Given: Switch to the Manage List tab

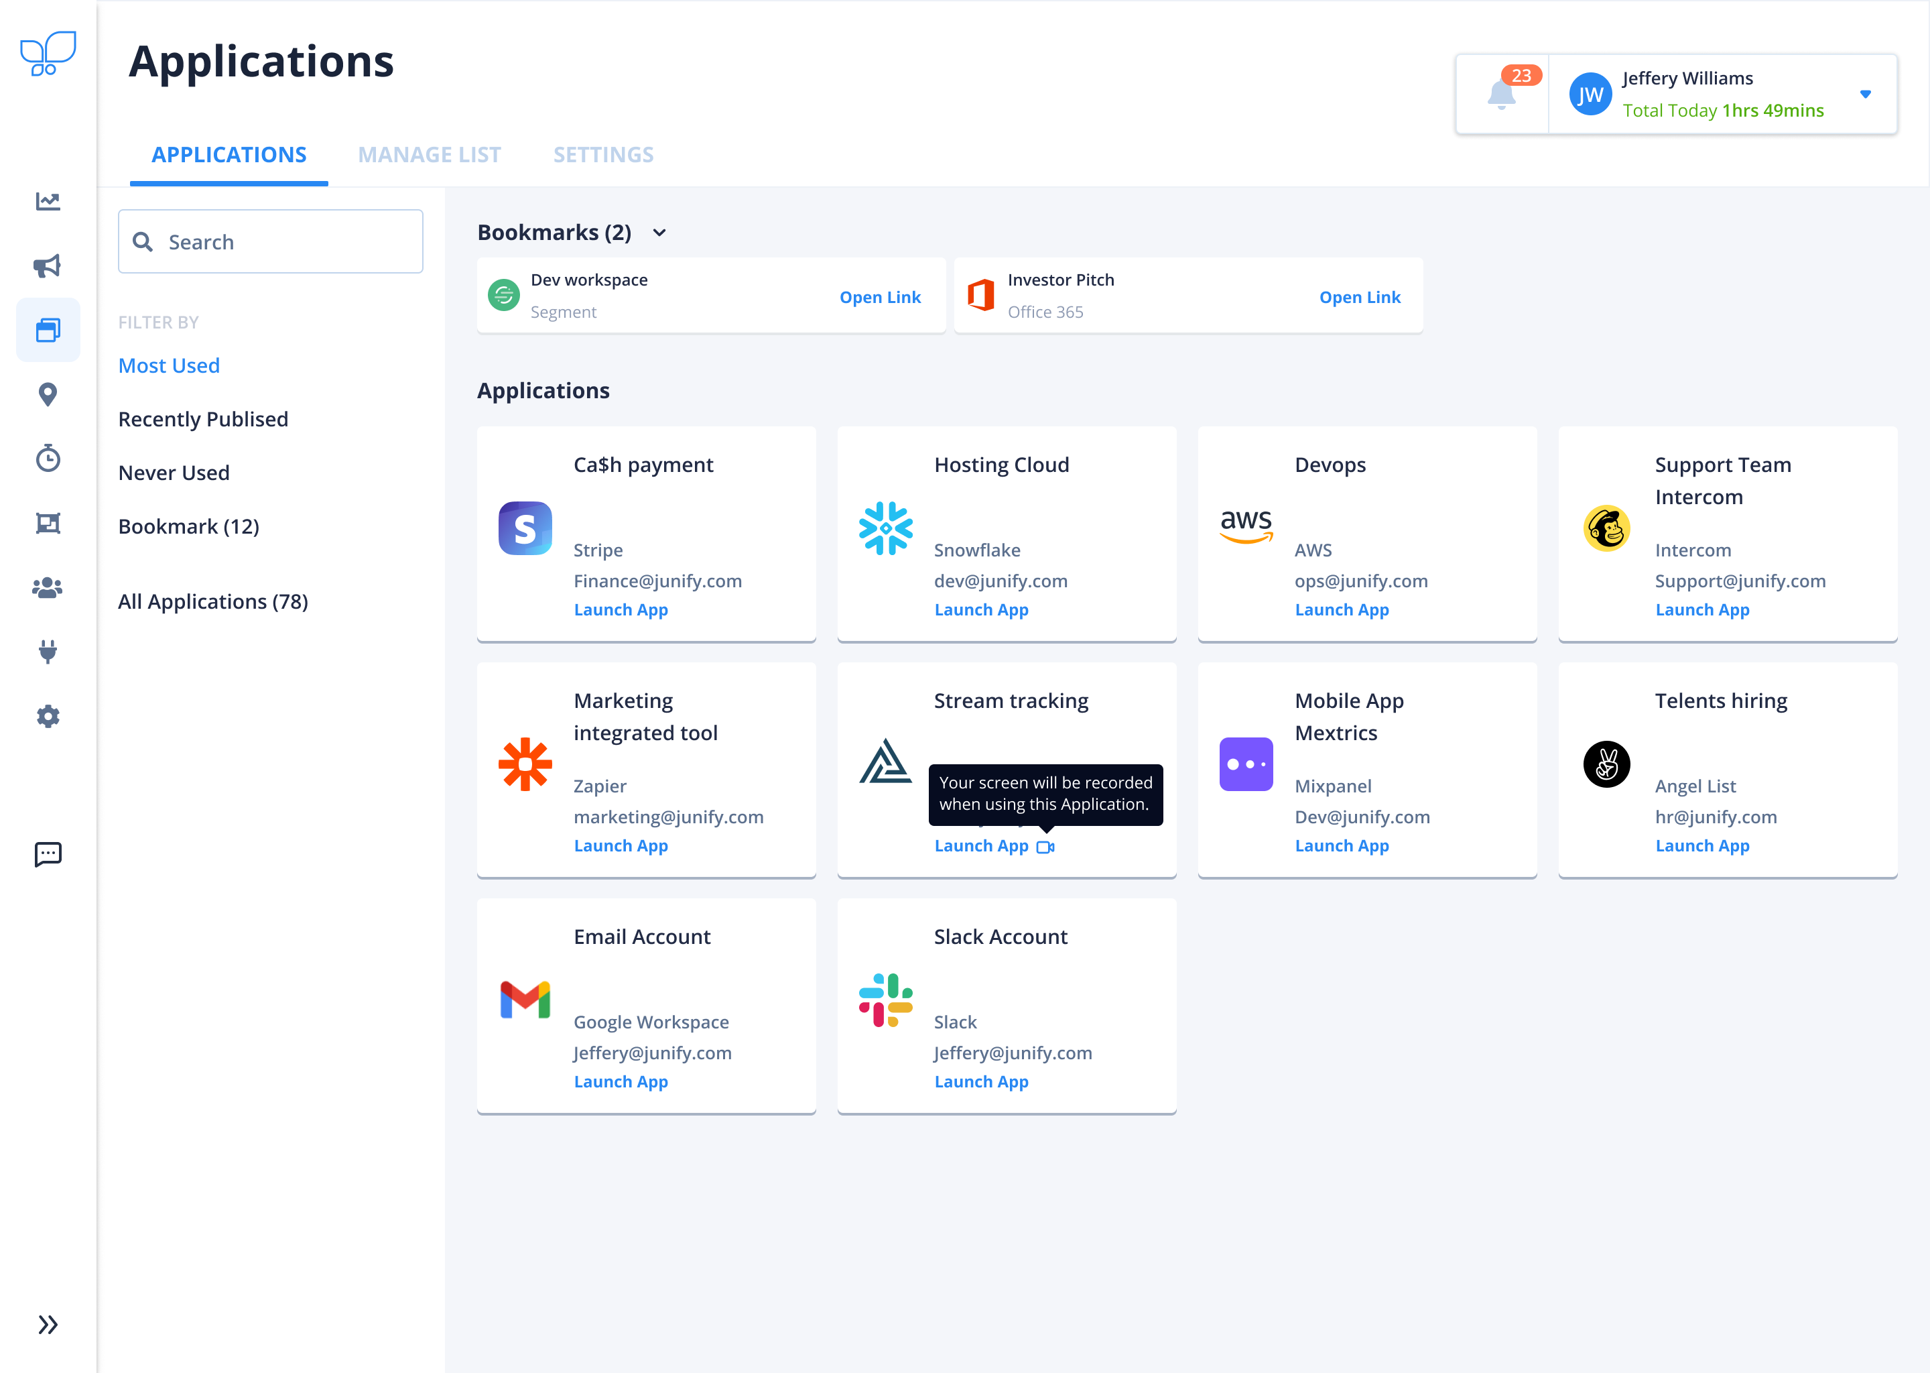Looking at the screenshot, I should pos(429,153).
